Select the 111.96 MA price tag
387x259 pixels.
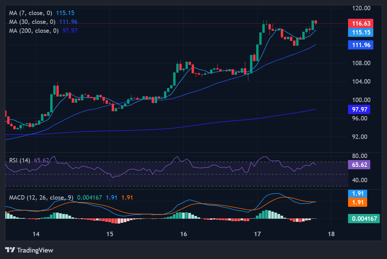point(360,45)
